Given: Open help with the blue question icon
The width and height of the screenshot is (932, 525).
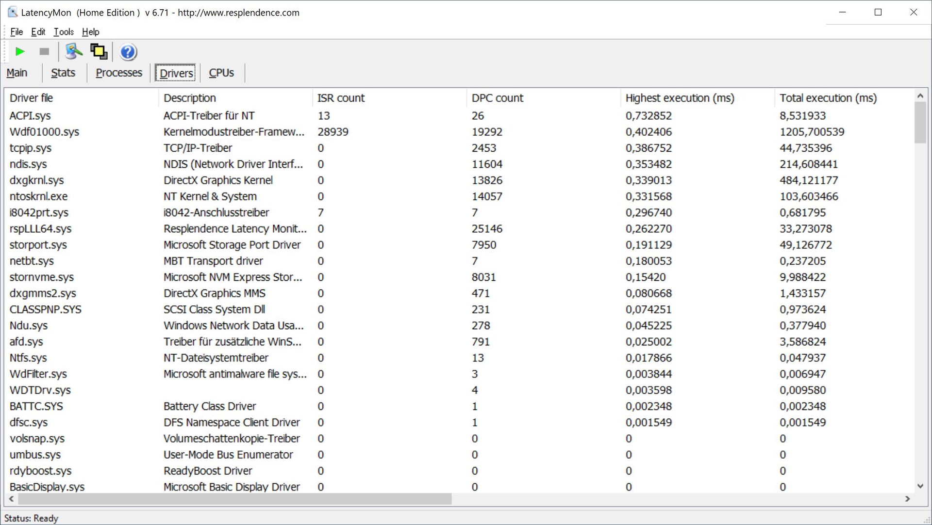Looking at the screenshot, I should click(128, 52).
